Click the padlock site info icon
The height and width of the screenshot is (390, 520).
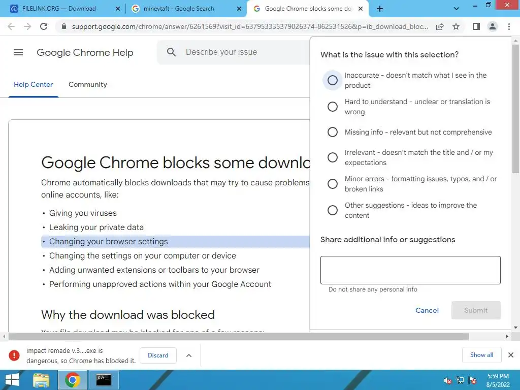click(64, 26)
